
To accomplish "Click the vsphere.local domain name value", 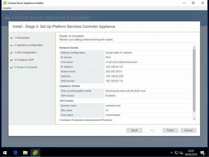I will click(113, 106).
